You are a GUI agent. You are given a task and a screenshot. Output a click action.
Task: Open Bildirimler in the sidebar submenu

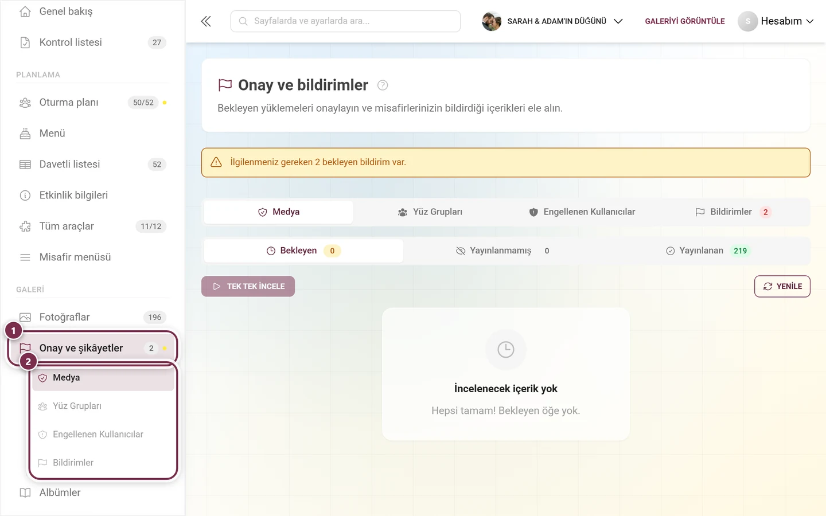click(x=103, y=463)
